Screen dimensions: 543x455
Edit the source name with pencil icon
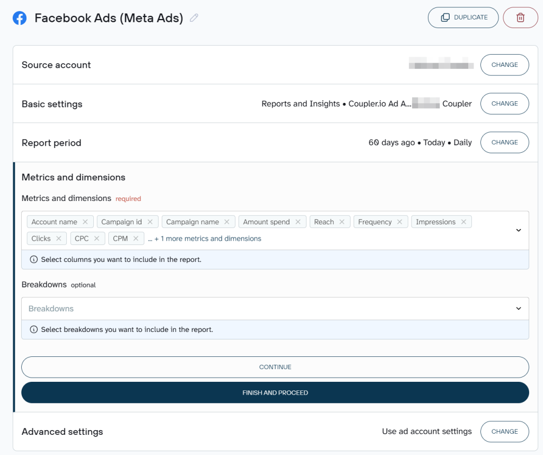pos(194,17)
